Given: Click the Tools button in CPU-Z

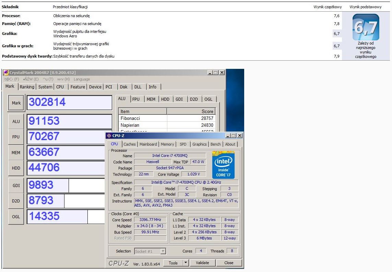Looking at the screenshot, I should (x=173, y=263).
